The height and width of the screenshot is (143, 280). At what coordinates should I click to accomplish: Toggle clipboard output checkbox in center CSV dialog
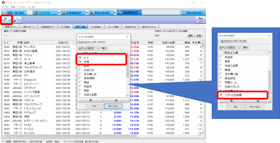click(x=79, y=42)
